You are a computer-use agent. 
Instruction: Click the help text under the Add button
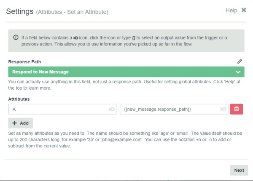(125, 139)
